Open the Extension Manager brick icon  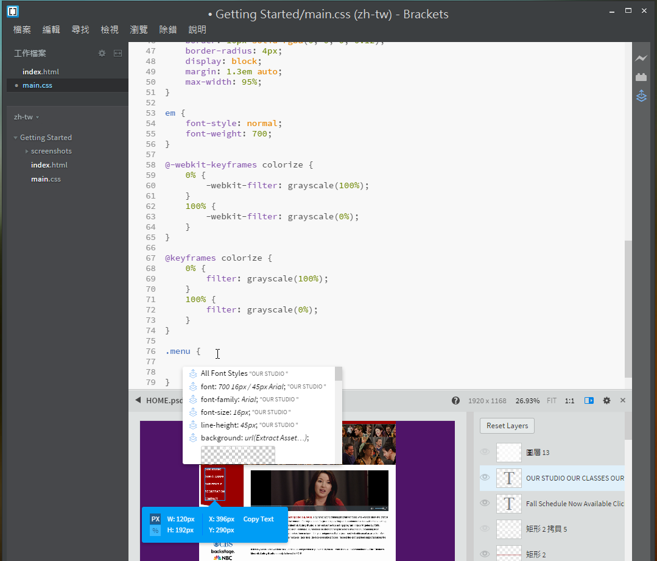point(641,77)
